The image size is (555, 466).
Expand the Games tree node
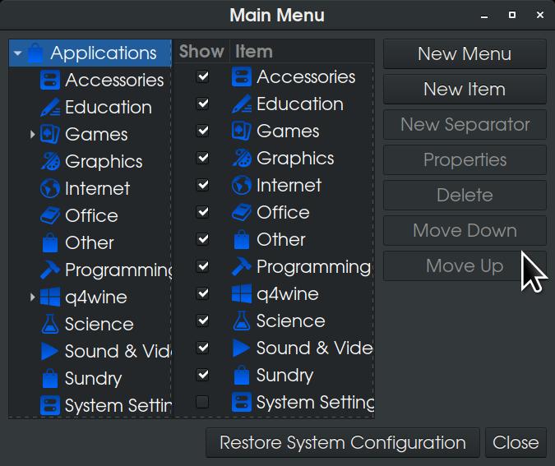click(x=33, y=135)
